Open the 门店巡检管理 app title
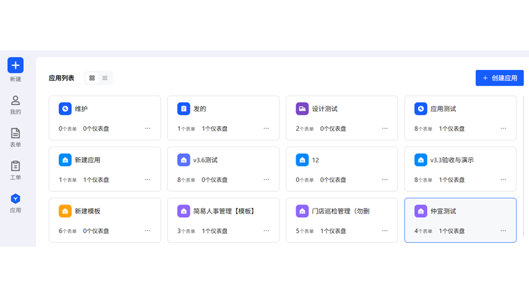Viewport: 529px width, 297px height. [x=341, y=211]
